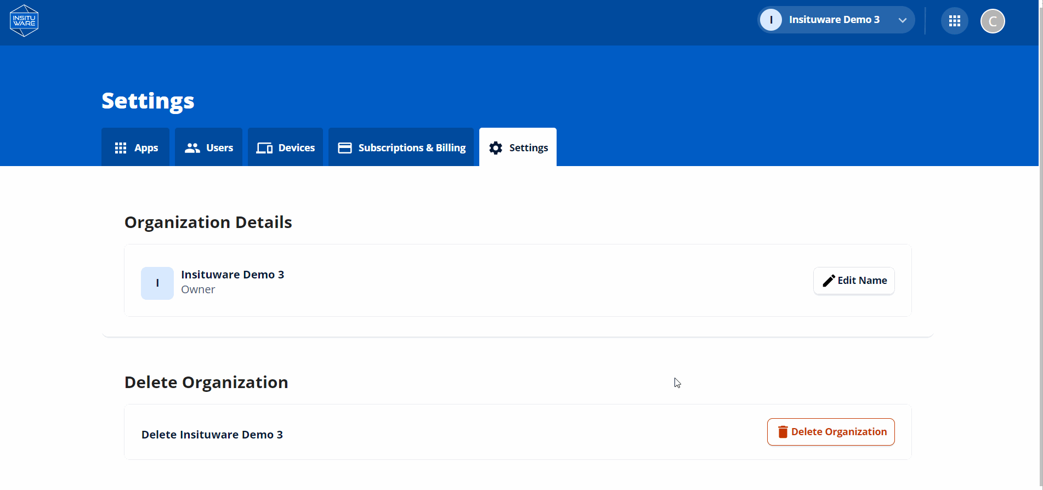Switch to the Devices tab
This screenshot has height=490, width=1043.
point(285,147)
